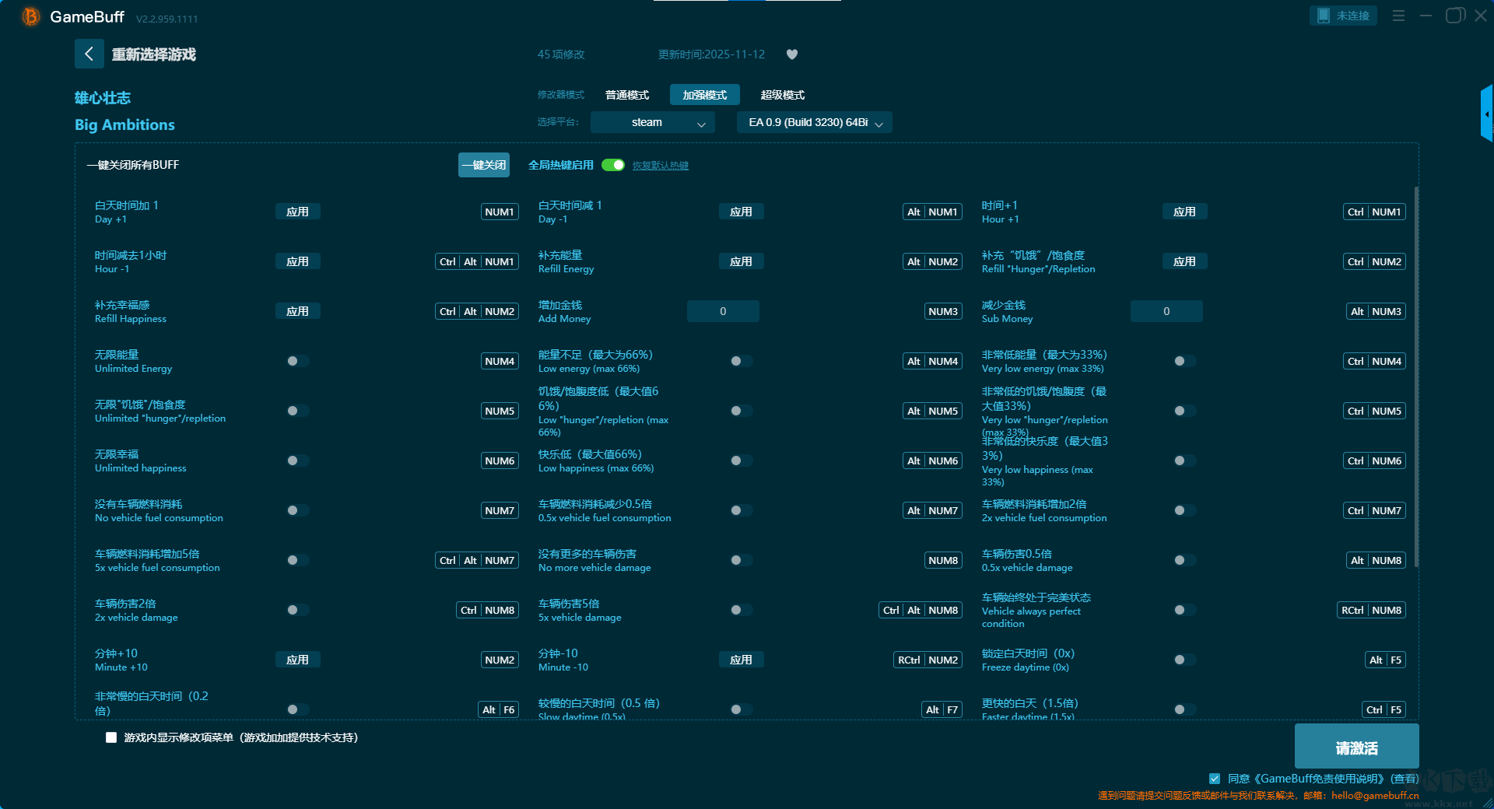This screenshot has height=809, width=1494.
Task: Expand the blue side panel handle
Action: click(1487, 114)
